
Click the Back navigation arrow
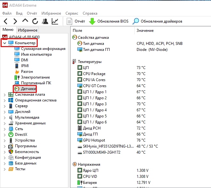[6, 21]
